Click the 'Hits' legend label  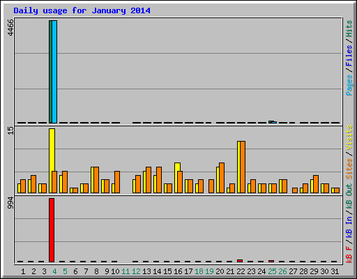coord(349,29)
